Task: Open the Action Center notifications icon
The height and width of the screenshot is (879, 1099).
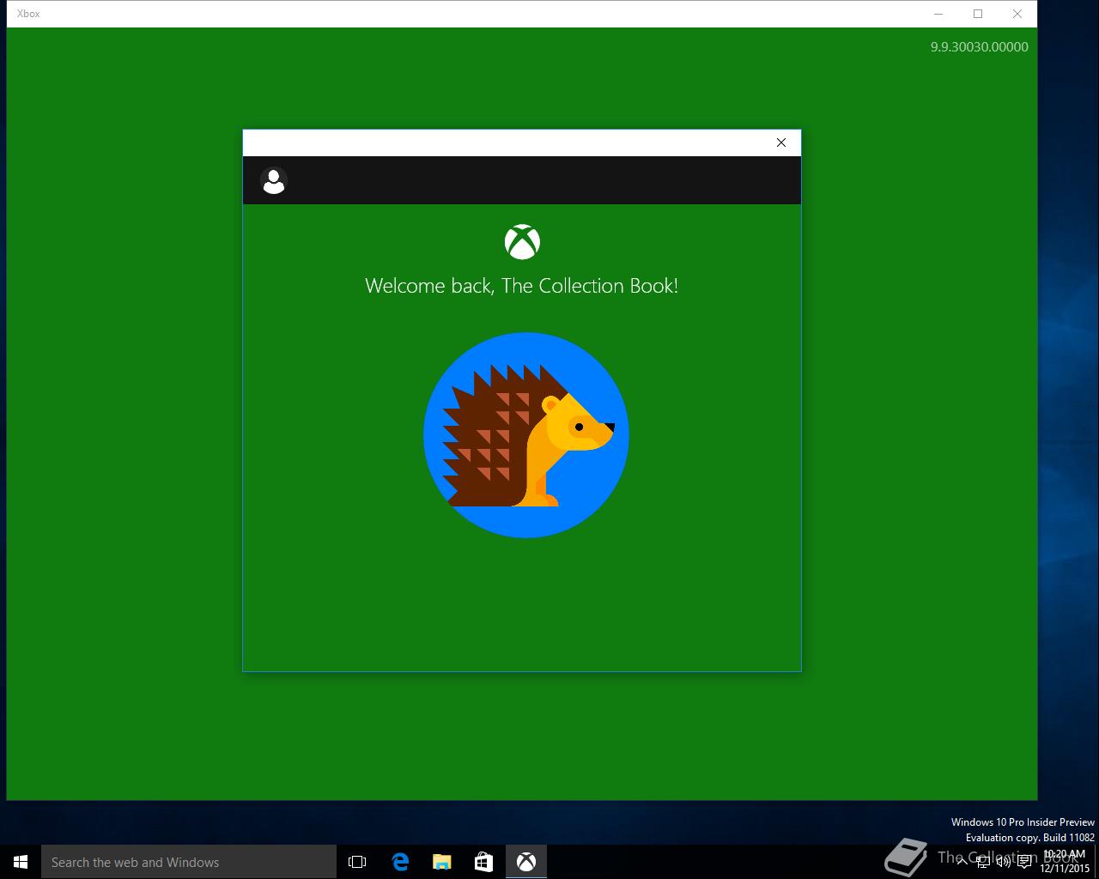Action: tap(1024, 862)
